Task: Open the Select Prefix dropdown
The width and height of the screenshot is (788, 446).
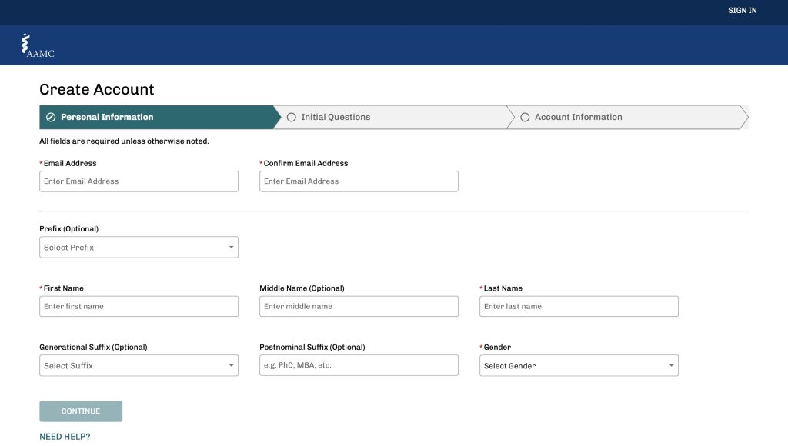Action: click(x=139, y=248)
